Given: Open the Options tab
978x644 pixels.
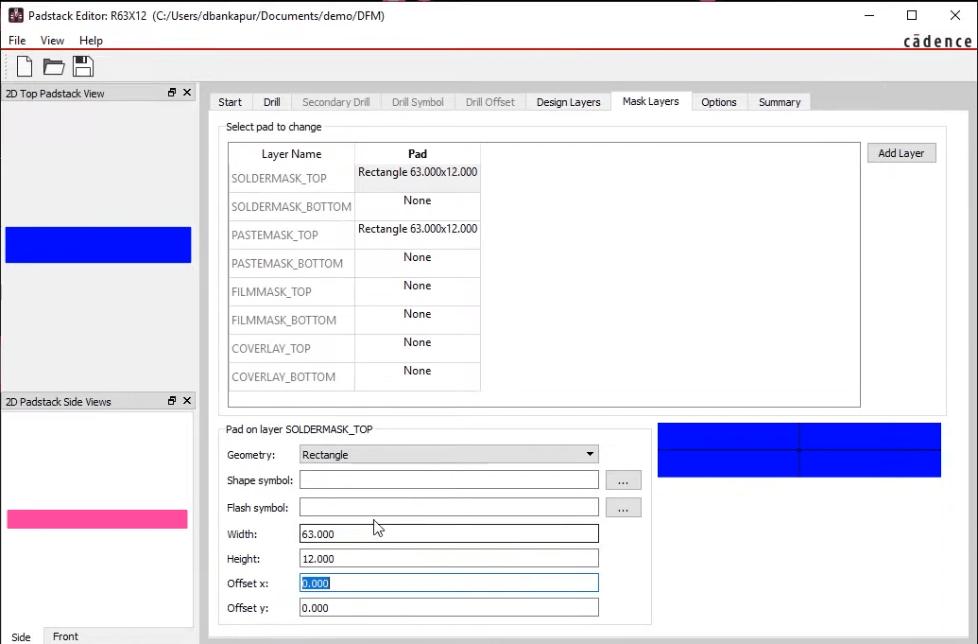Looking at the screenshot, I should click(718, 102).
